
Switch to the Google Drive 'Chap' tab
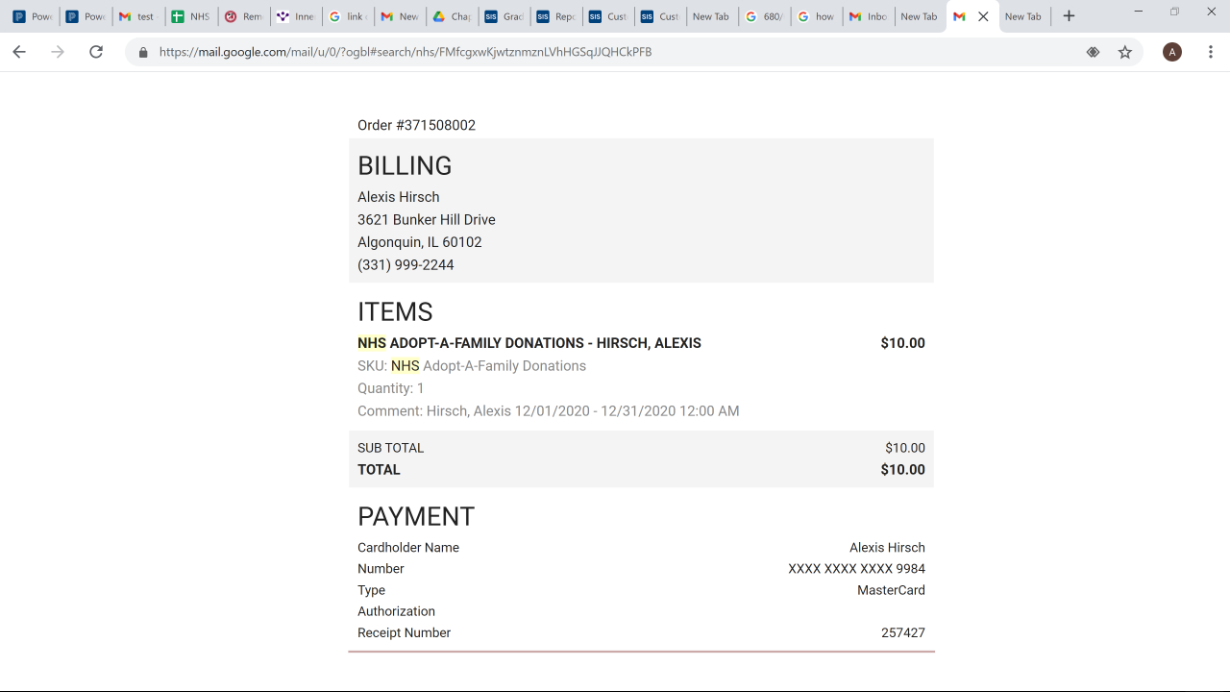point(451,16)
